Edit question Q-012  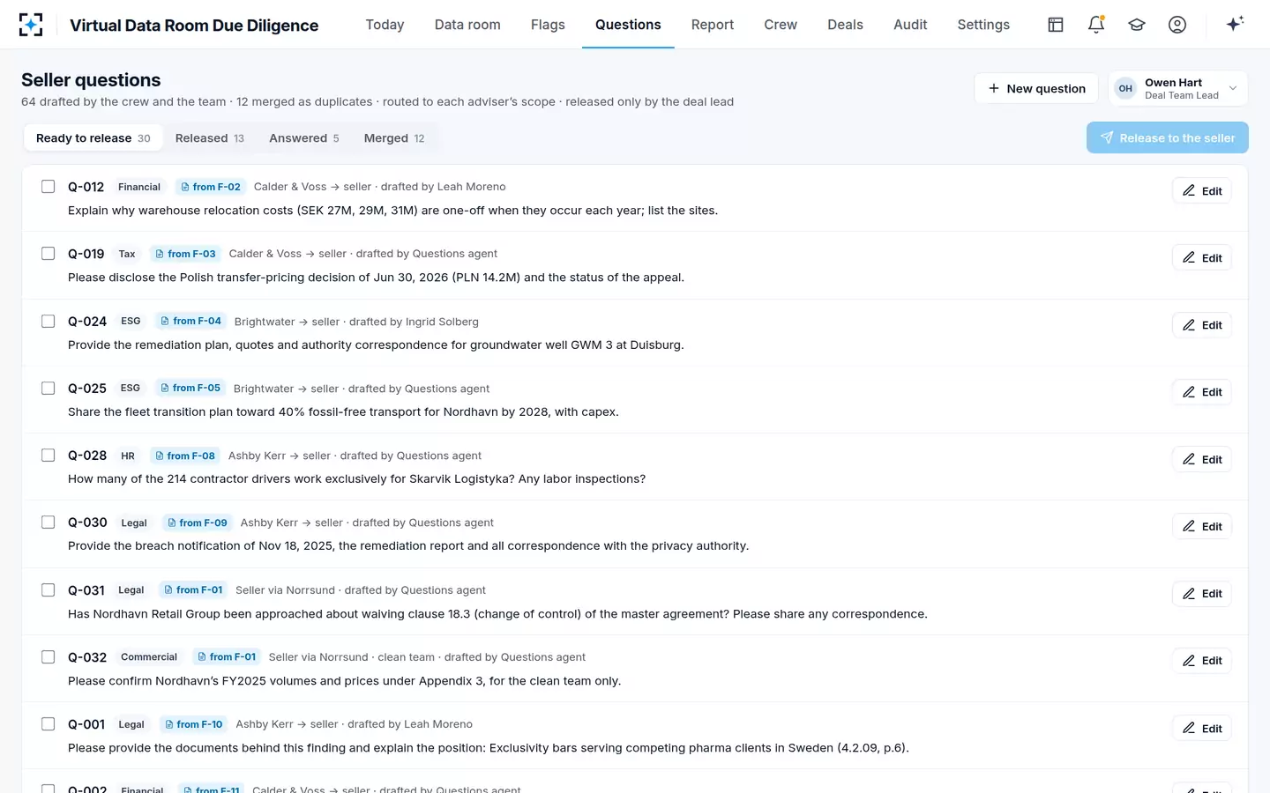point(1202,190)
